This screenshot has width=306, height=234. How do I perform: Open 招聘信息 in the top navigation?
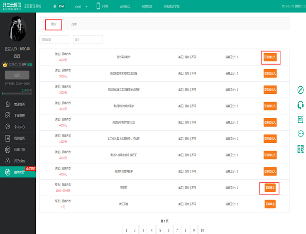coord(147,7)
